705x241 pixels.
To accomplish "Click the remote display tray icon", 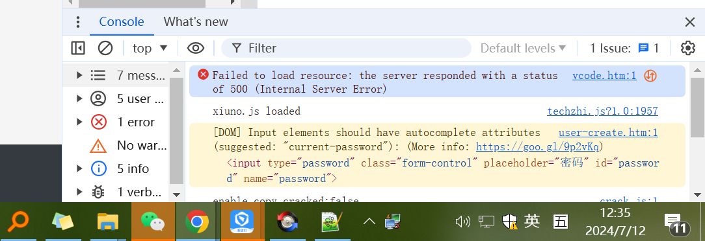I will pos(393,222).
